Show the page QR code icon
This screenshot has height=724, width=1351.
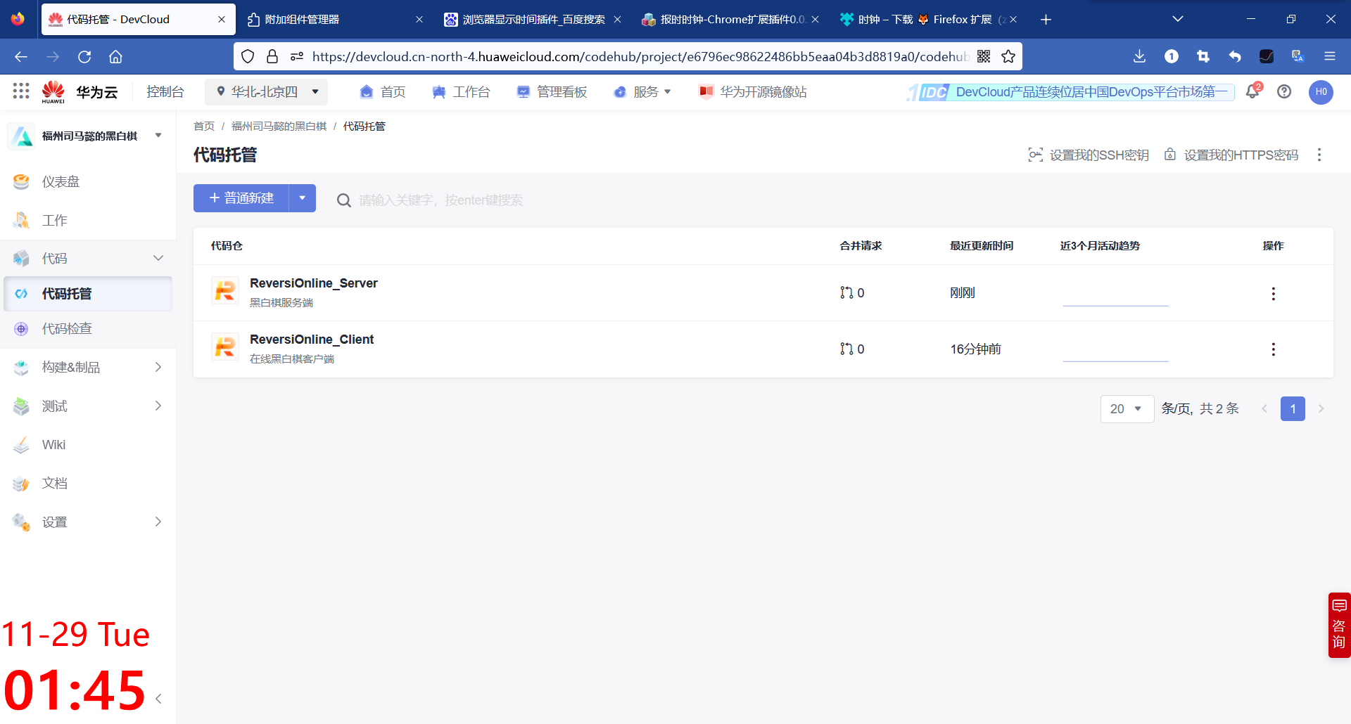tap(984, 56)
